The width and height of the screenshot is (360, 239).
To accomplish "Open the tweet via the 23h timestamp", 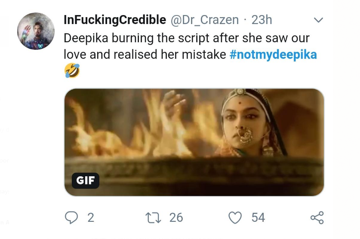I will click(x=262, y=20).
